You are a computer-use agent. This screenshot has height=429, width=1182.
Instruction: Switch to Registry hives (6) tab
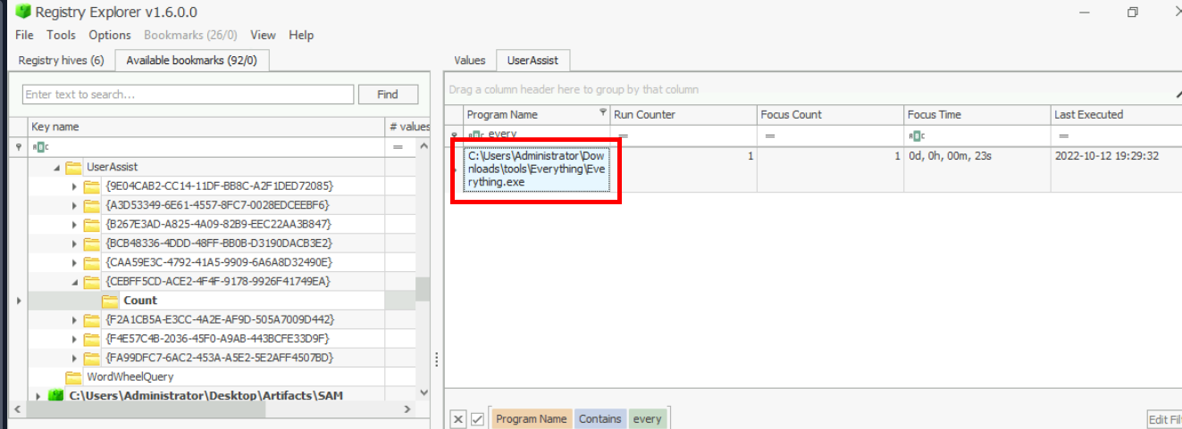pos(62,61)
